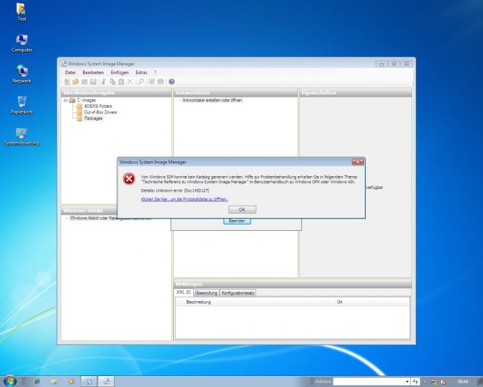The image size is (483, 387).
Task: Open the Adresse field dropdown arrow
Action: [407, 382]
